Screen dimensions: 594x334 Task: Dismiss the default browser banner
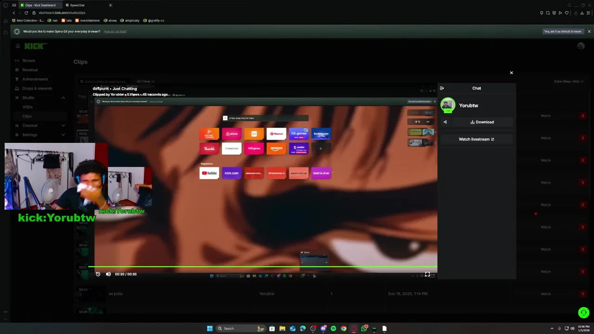pyautogui.click(x=589, y=32)
